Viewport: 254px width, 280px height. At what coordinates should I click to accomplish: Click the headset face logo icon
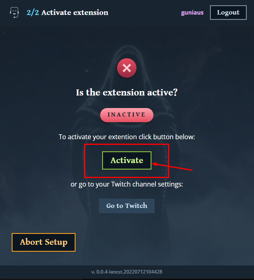[14, 12]
